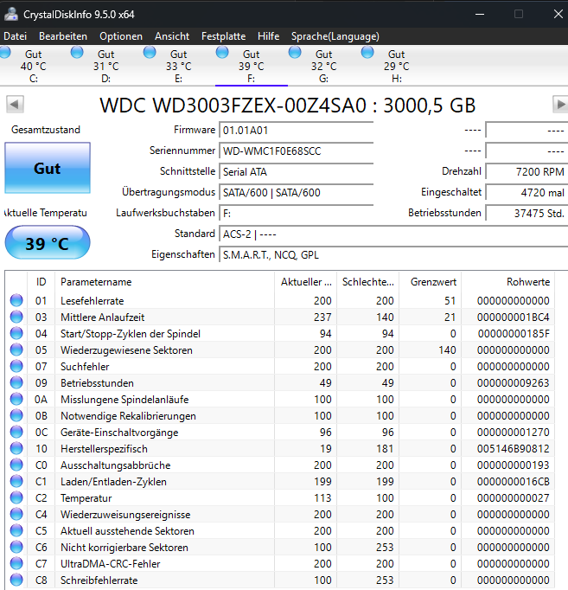Click the status orb of Schreibfehlerrate row
The width and height of the screenshot is (568, 590).
[x=16, y=580]
